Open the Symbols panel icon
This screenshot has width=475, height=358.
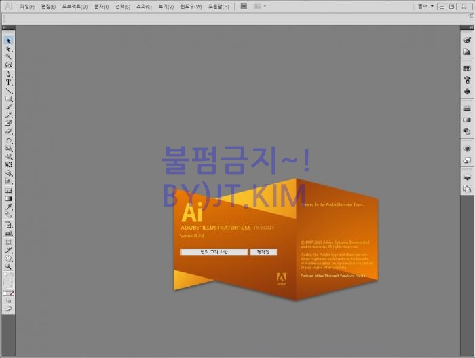tap(467, 91)
